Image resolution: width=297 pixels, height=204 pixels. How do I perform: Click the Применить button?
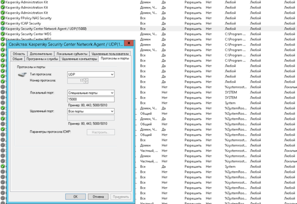click(121, 197)
